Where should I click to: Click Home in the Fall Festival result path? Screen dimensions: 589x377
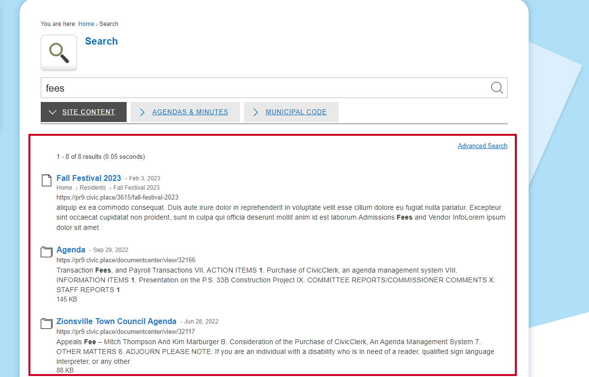click(64, 188)
